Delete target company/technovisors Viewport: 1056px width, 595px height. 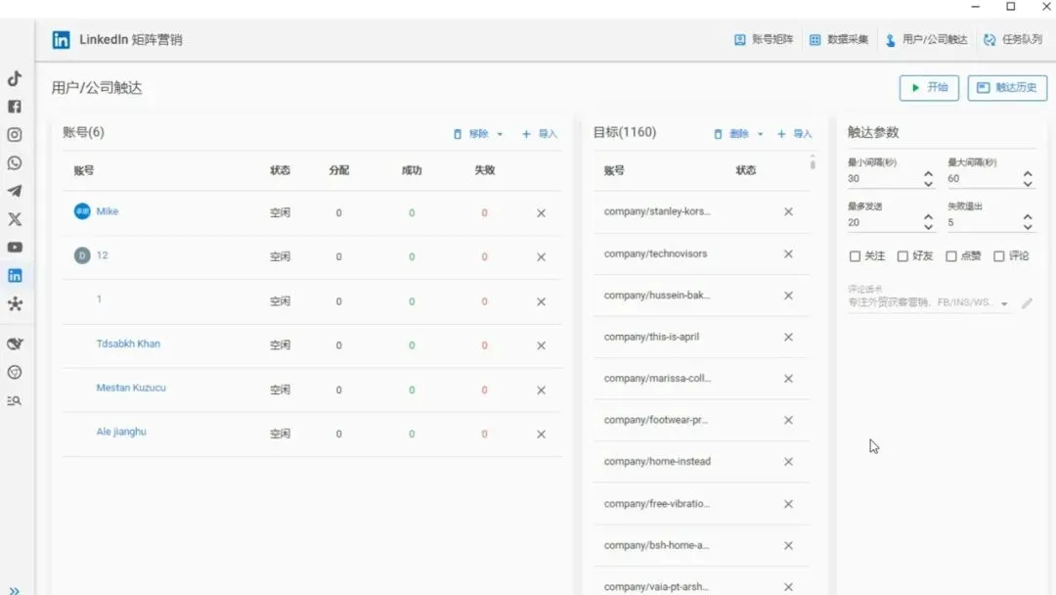(x=788, y=254)
